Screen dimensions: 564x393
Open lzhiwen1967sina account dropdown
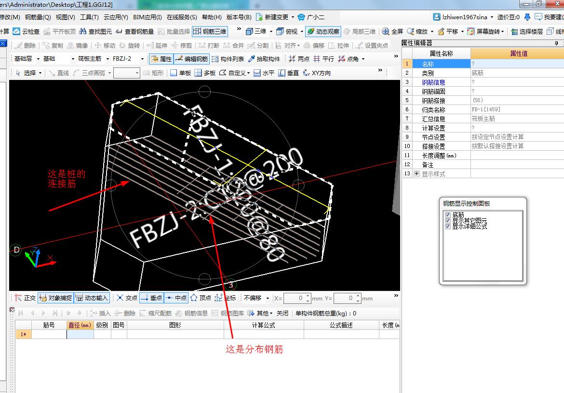492,17
